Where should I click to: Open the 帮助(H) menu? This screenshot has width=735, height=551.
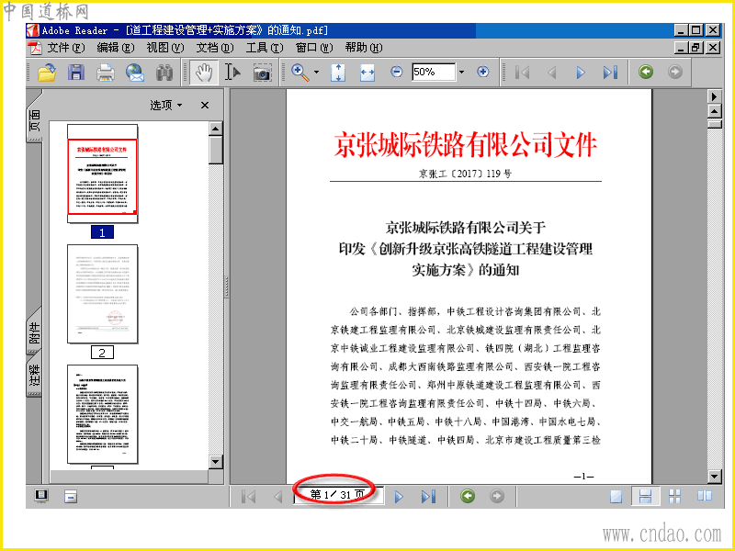(364, 48)
